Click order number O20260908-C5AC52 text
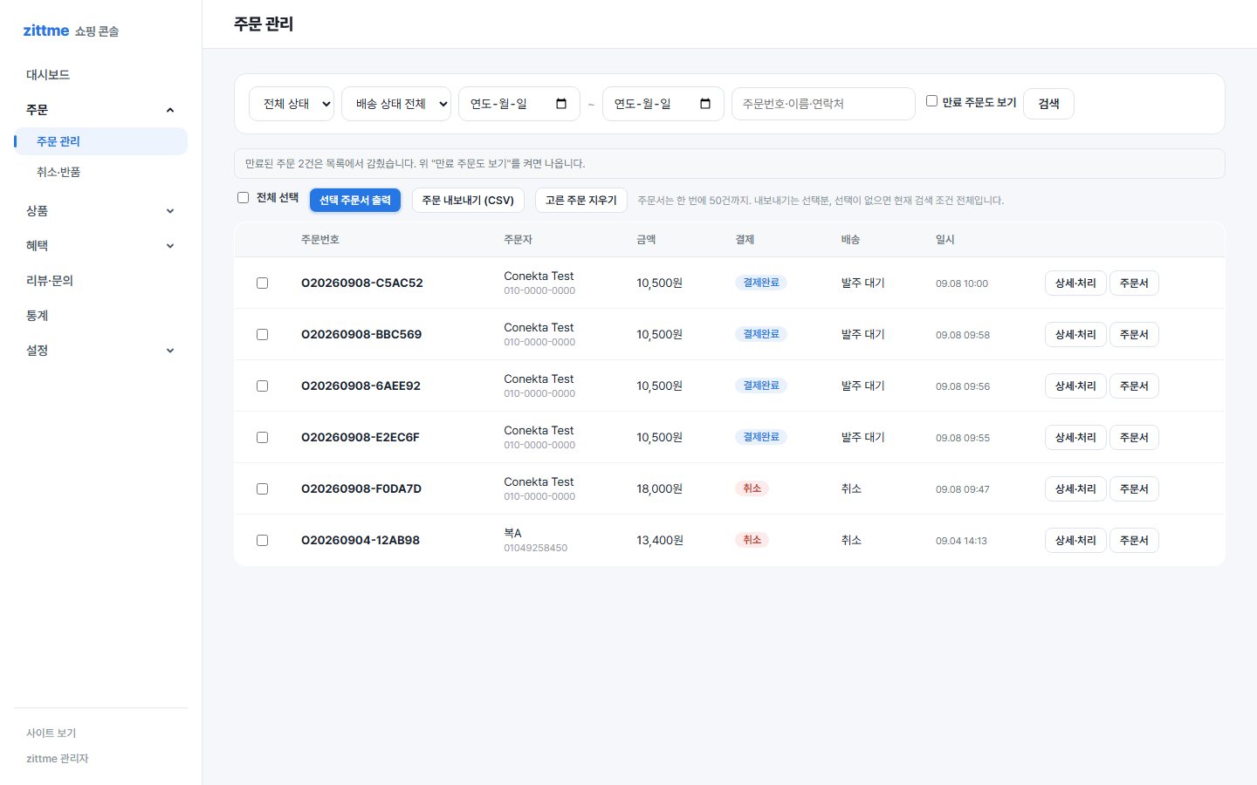Screen dimensions: 1257x785 tap(362, 283)
